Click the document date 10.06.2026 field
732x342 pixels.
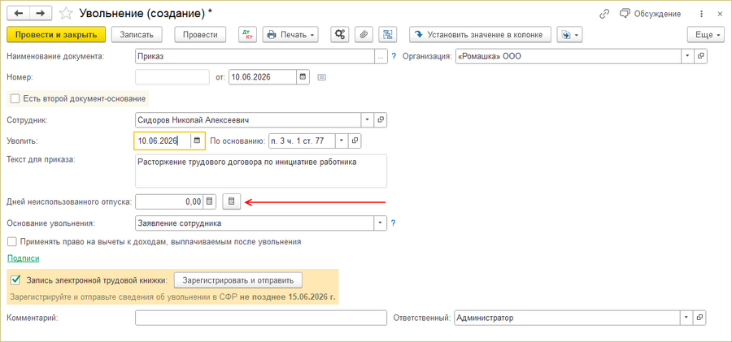[263, 77]
